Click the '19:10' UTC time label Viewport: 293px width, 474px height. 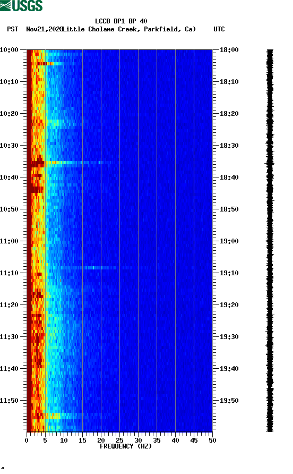[229, 273]
